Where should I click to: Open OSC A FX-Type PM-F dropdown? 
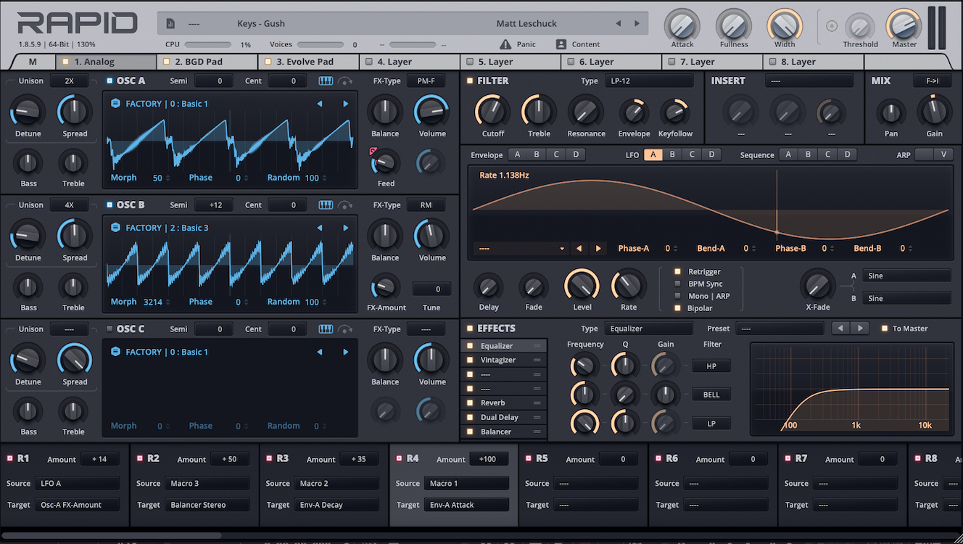coord(426,81)
